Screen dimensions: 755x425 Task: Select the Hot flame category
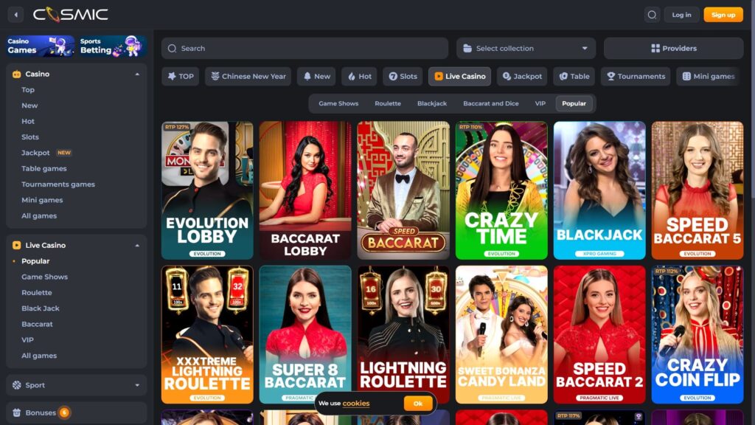(358, 76)
